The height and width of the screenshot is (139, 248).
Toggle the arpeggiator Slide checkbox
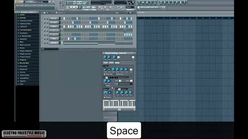[x=104, y=86]
